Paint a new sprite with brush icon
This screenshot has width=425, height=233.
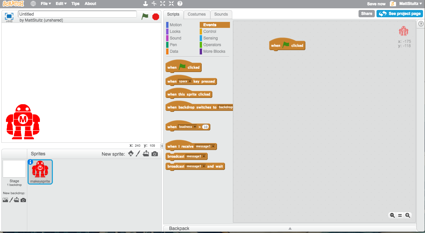point(138,154)
